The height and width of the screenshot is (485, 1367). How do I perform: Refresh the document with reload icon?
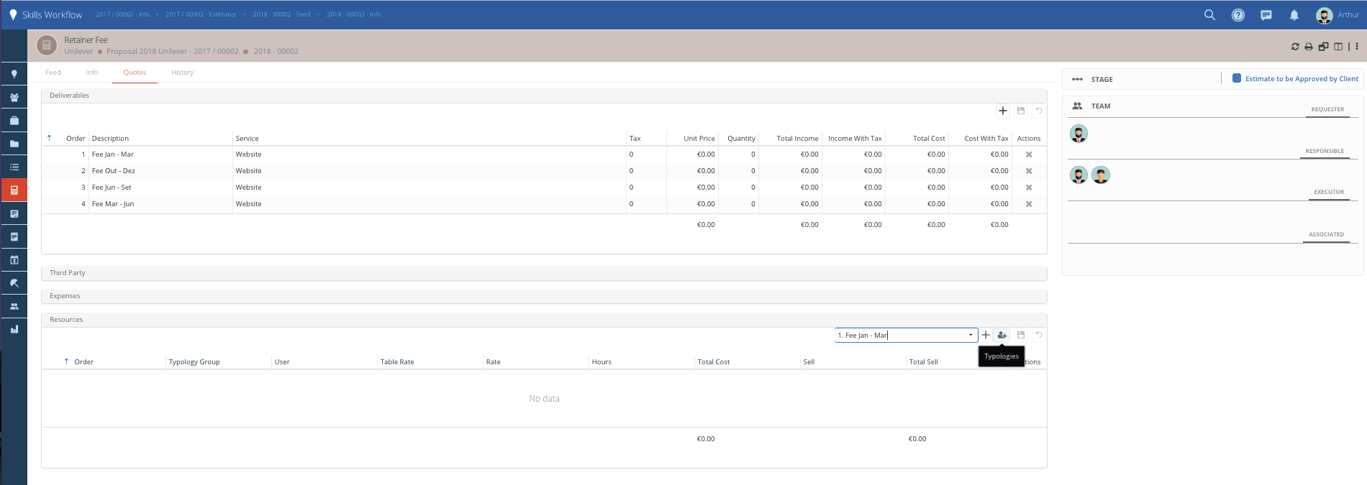(x=1295, y=47)
